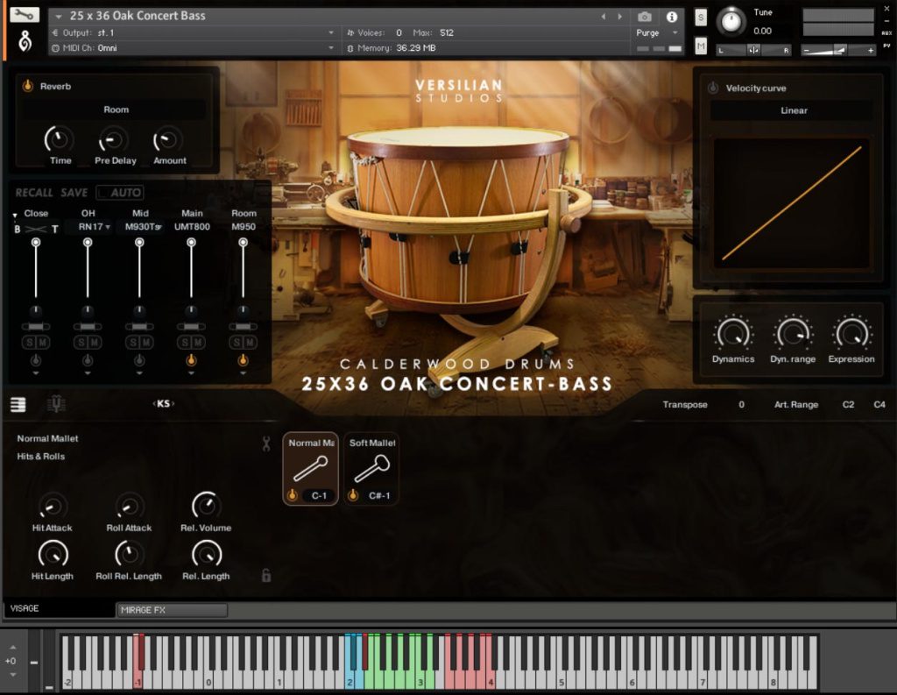The height and width of the screenshot is (695, 897).
Task: Switch to the VISAGE tab
Action: [x=59, y=608]
